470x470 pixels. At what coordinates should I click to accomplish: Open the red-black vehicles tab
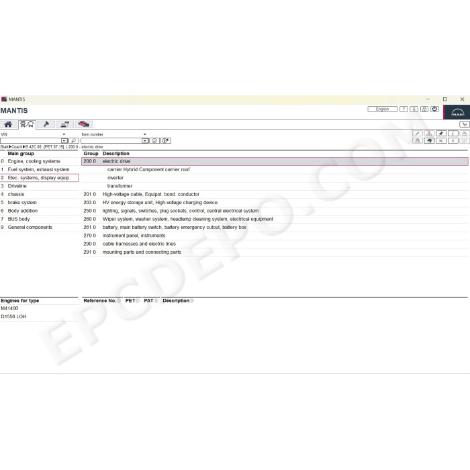coord(84,124)
